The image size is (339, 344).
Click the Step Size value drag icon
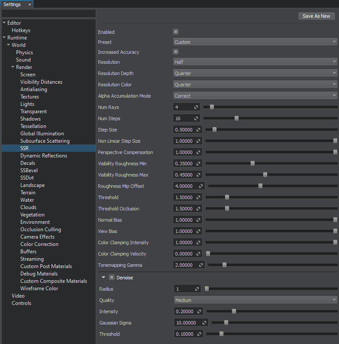198,130
